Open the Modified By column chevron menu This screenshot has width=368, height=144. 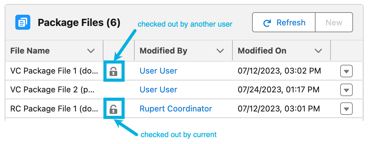[220, 51]
